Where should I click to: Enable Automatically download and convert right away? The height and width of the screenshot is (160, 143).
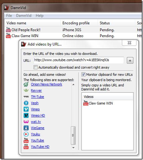tap(35, 67)
